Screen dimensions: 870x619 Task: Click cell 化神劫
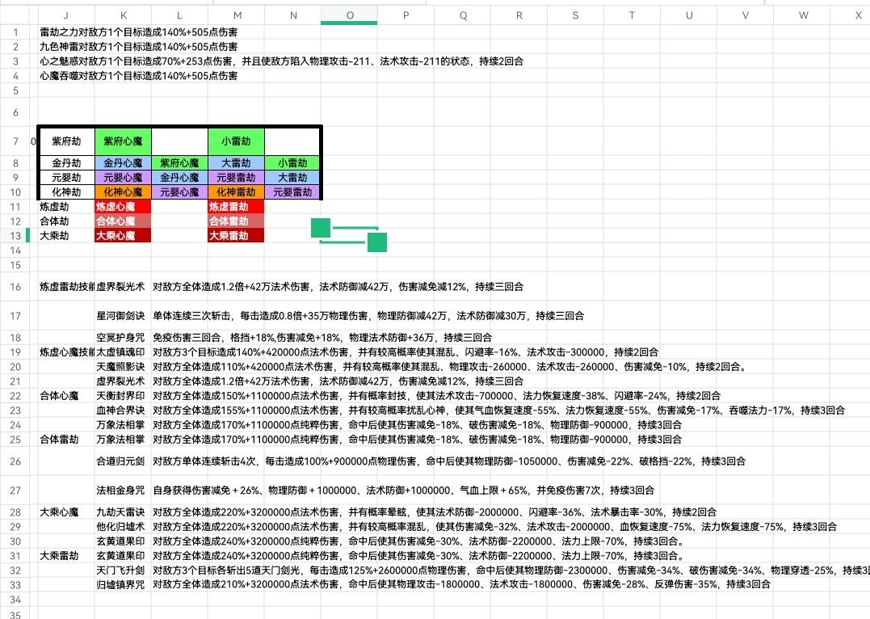point(66,192)
